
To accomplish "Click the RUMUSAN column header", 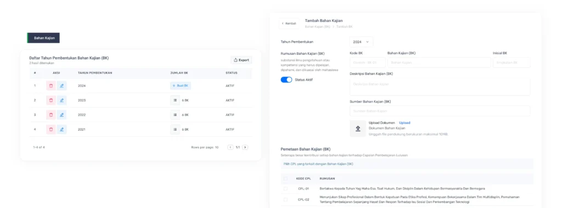I will pyautogui.click(x=327, y=178).
